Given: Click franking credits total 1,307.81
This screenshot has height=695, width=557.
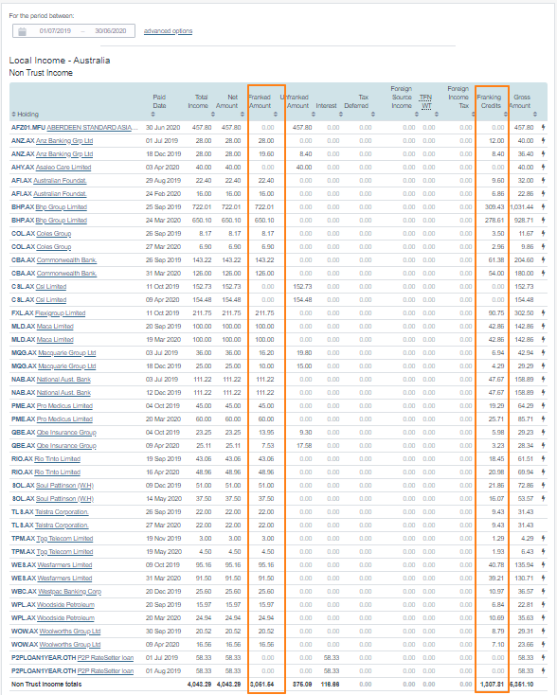Looking at the screenshot, I should [x=493, y=685].
